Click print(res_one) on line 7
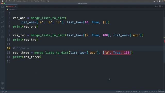The width and height of the screenshot is (165, 93). 25,27
